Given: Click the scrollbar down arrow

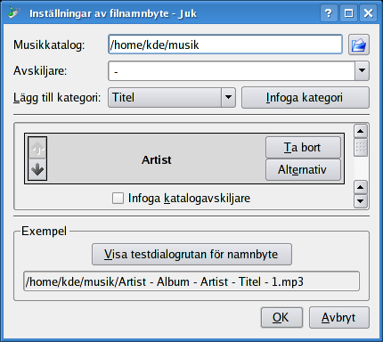Looking at the screenshot, I should [361, 201].
